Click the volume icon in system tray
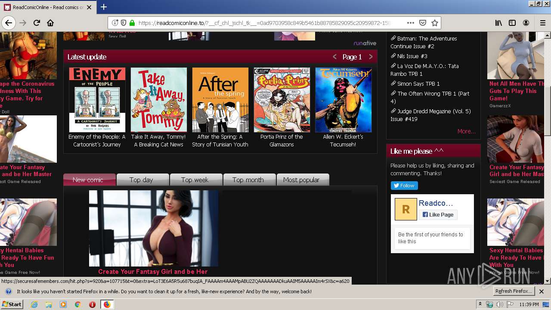The image size is (551, 310). [x=499, y=304]
